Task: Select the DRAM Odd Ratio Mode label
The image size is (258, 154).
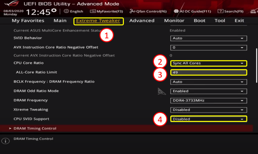Action: [x=36, y=91]
